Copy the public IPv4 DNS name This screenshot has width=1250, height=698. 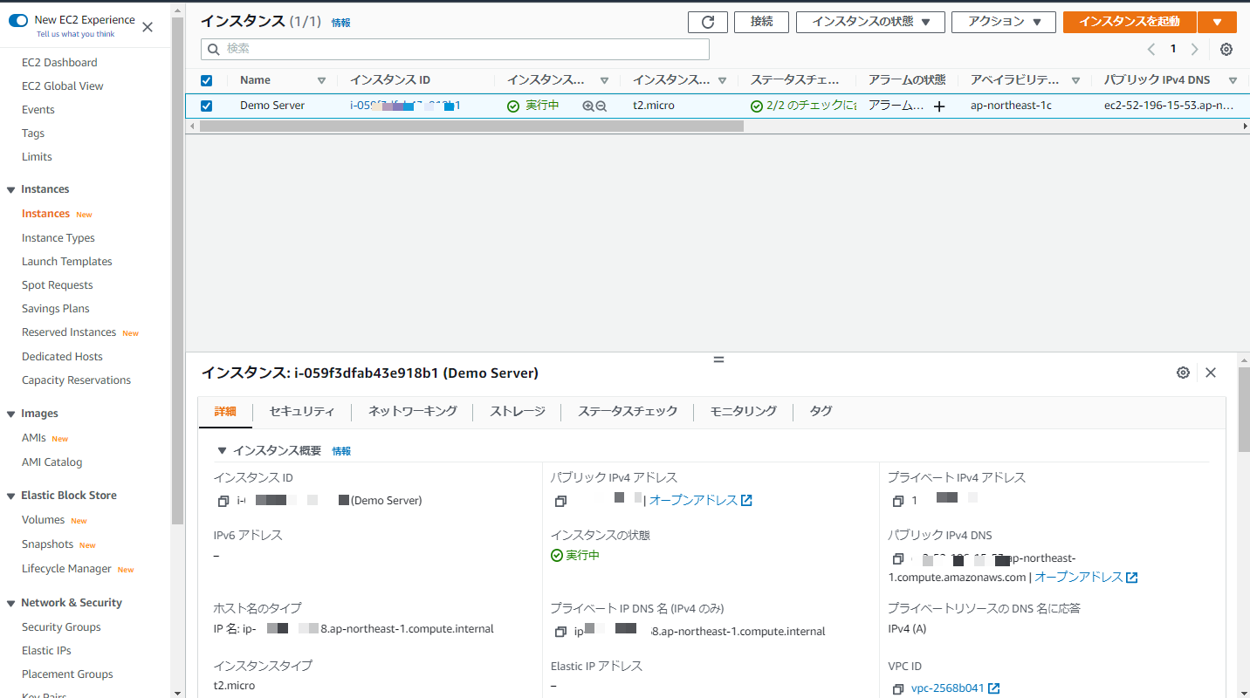pos(898,558)
